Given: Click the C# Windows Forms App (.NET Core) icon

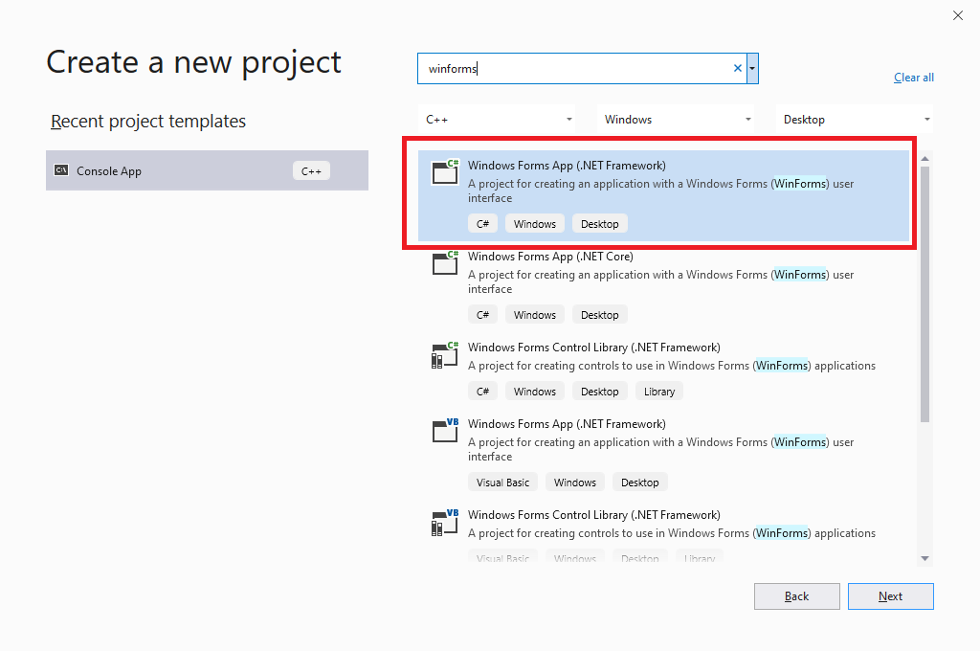Looking at the screenshot, I should [x=445, y=262].
